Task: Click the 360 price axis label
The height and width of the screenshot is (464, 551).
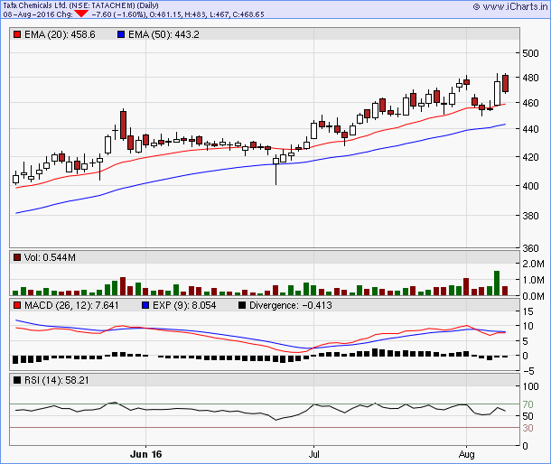Action: [x=530, y=248]
